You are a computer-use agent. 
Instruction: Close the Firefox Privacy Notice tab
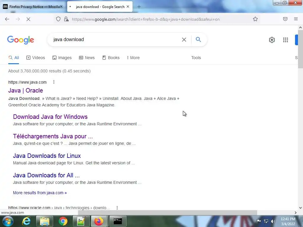[61, 7]
